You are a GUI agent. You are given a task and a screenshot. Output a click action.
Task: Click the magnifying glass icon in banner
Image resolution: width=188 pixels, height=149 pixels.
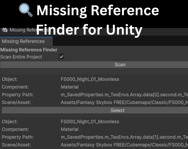(x=25, y=10)
